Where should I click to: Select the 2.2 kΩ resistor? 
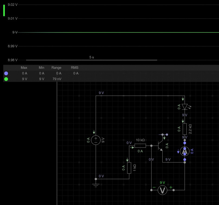click(x=185, y=129)
